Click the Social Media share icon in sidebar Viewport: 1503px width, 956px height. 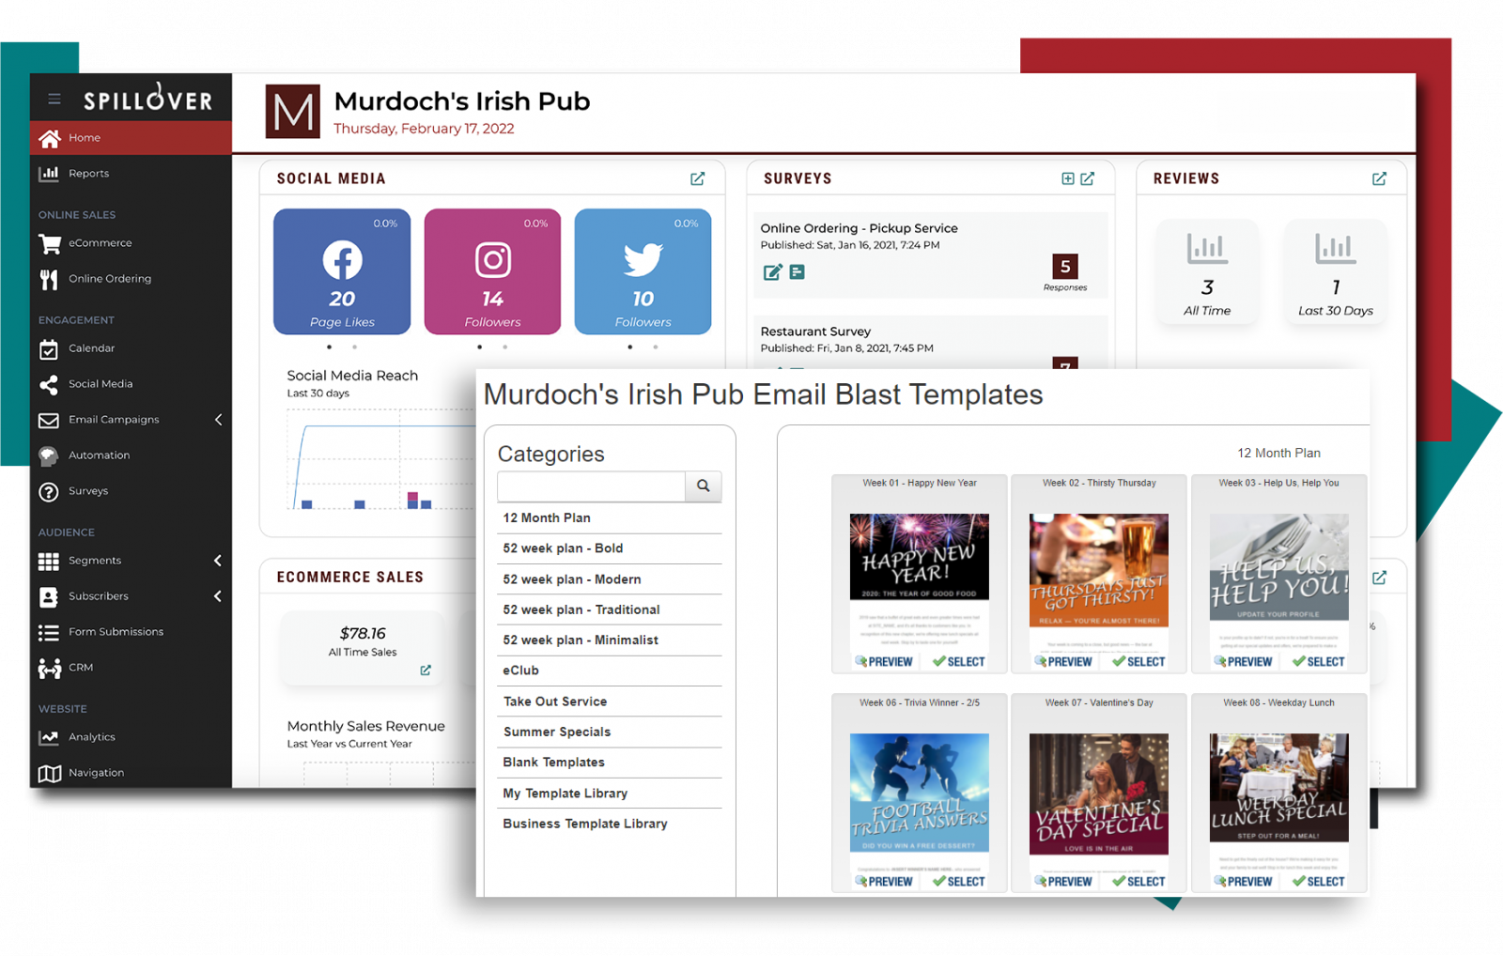click(x=49, y=384)
